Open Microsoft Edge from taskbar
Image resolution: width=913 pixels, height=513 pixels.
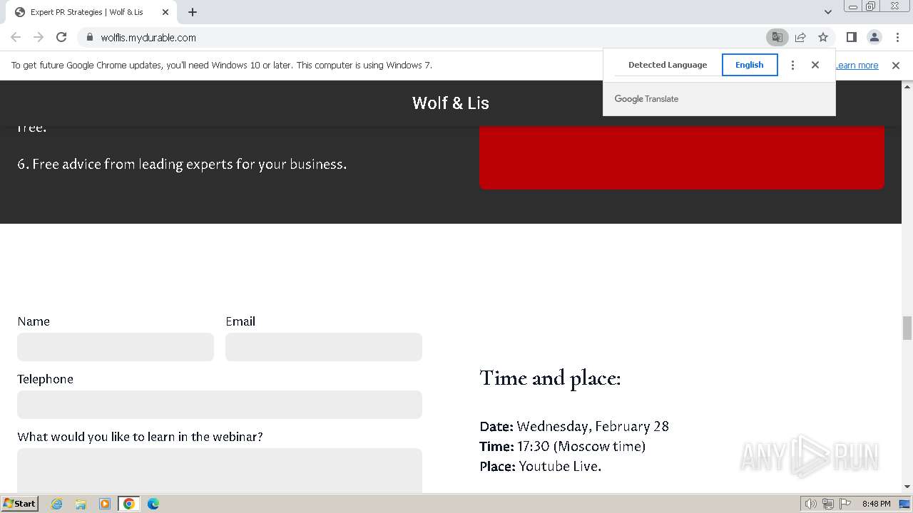153,504
